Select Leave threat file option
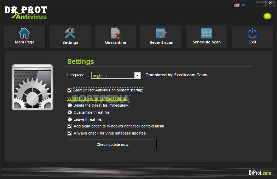Screen dimensions: 277x179 pyautogui.click(x=85, y=119)
